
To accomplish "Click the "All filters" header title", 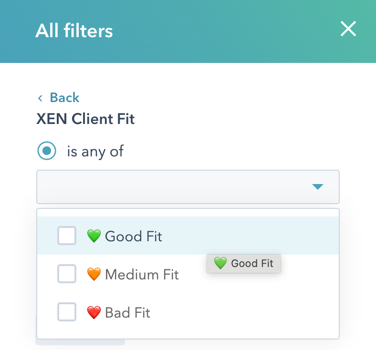I will click(x=74, y=31).
